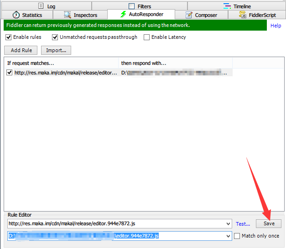Open the Log tab
This screenshot has height=249, width=286.
coord(47,6)
